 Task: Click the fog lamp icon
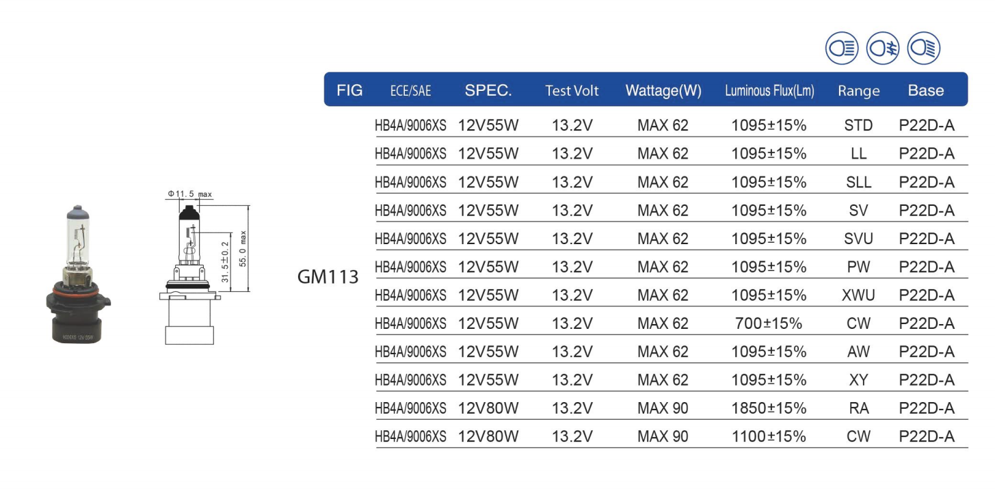883,49
